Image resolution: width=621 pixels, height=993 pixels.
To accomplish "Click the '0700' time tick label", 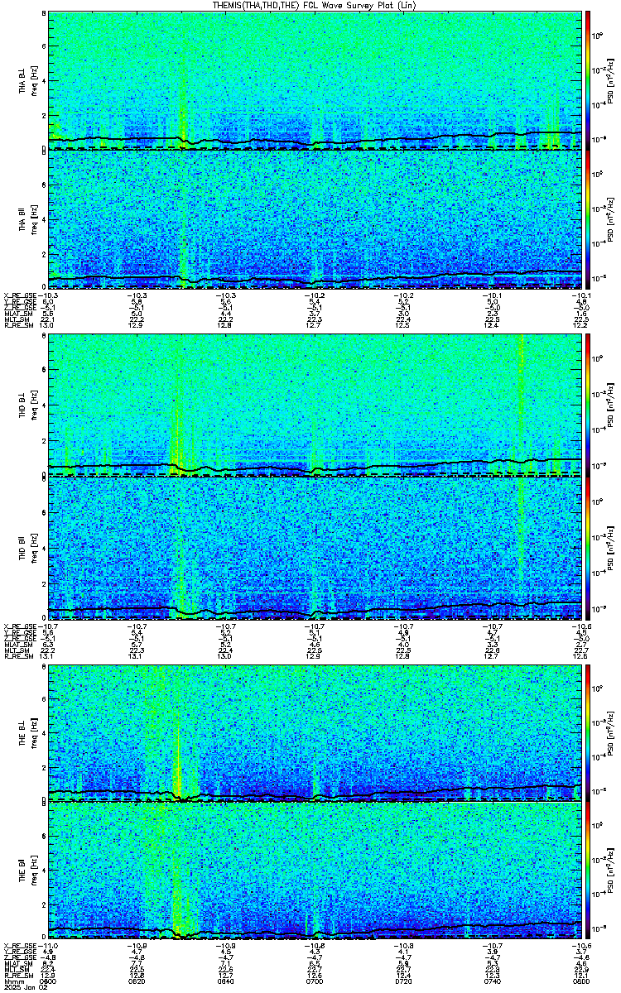I will (x=314, y=981).
